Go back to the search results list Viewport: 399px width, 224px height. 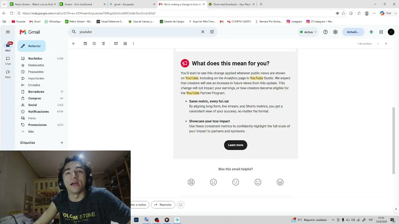(74, 44)
